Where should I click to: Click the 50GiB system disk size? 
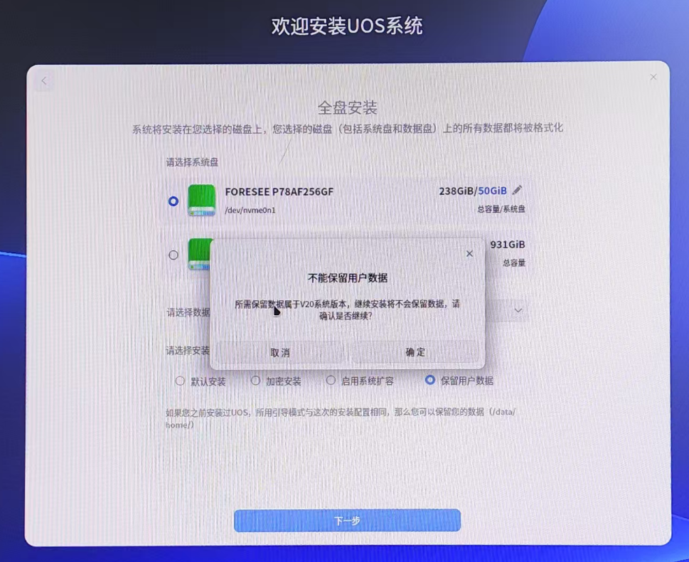(492, 191)
